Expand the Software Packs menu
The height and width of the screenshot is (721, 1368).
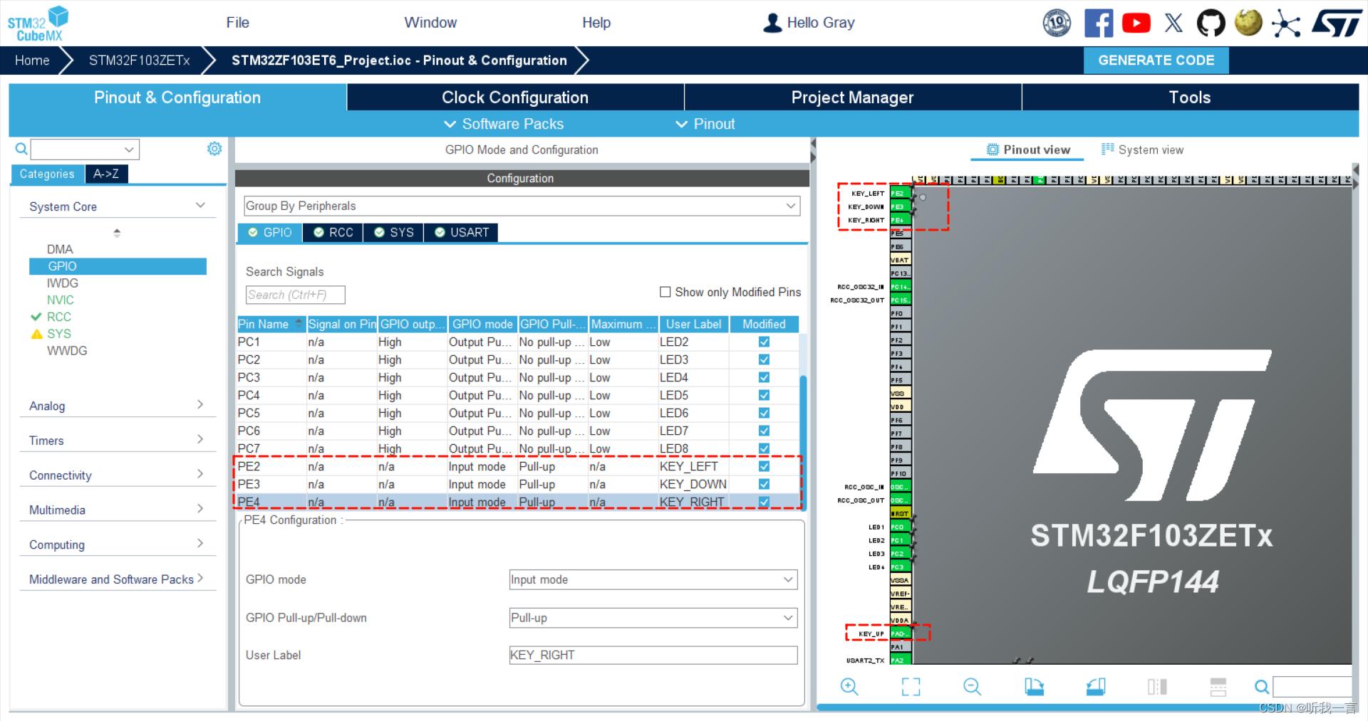(504, 124)
